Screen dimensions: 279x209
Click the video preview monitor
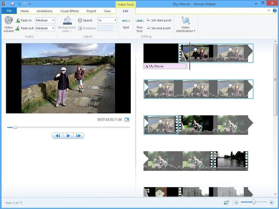[68, 78]
